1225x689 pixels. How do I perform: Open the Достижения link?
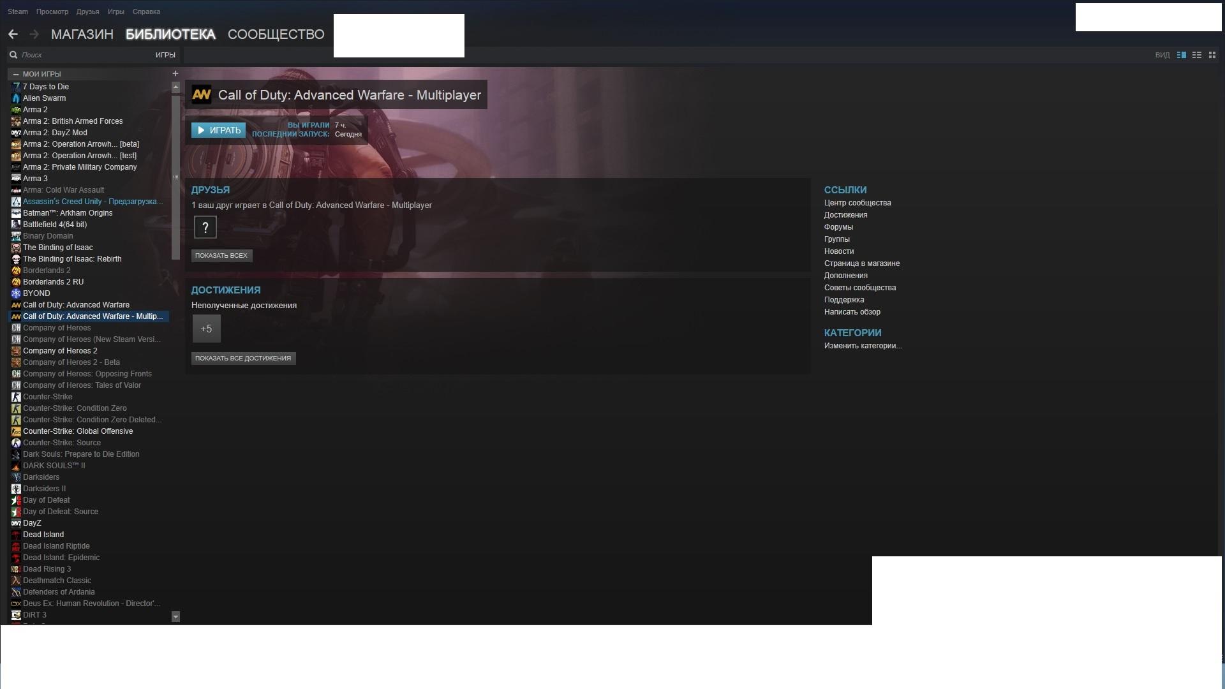coord(845,215)
